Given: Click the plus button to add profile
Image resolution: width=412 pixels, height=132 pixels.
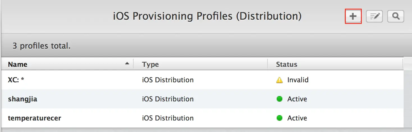Looking at the screenshot, I should [353, 16].
